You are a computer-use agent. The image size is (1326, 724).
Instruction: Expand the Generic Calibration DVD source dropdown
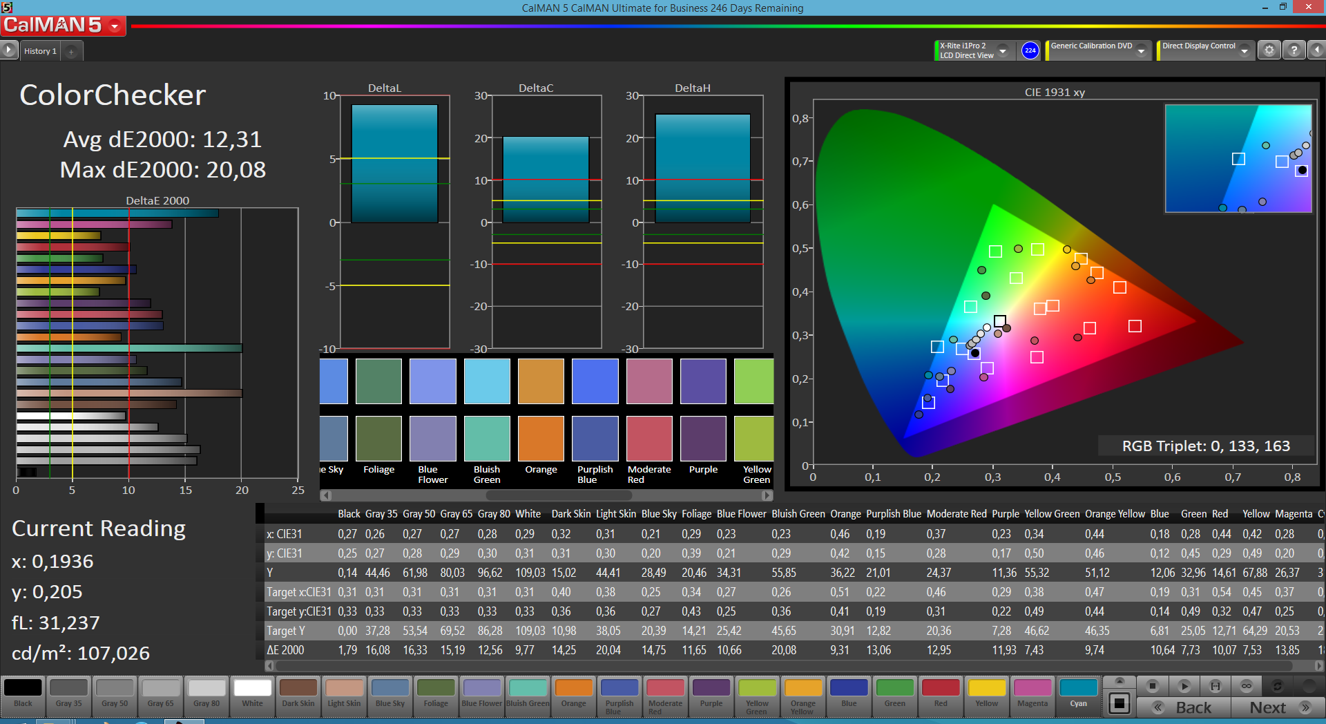(1142, 50)
